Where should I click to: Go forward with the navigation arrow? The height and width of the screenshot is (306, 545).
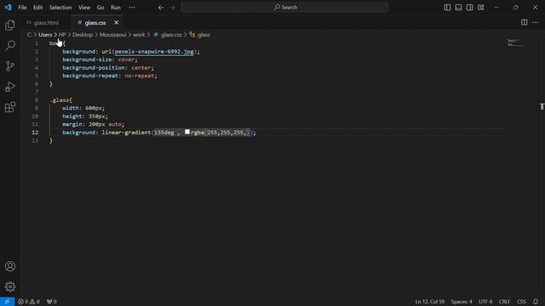[172, 8]
